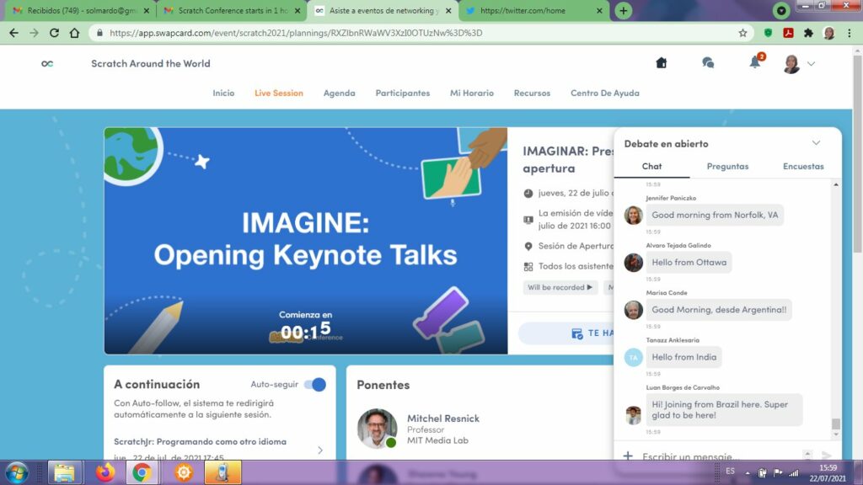863x485 pixels.
Task: Open the Recursos tab
Action: [532, 93]
